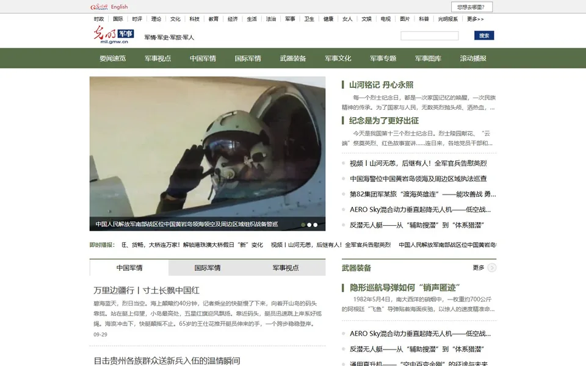
Task: Select the 国际军情 content tab
Action: coord(208,268)
